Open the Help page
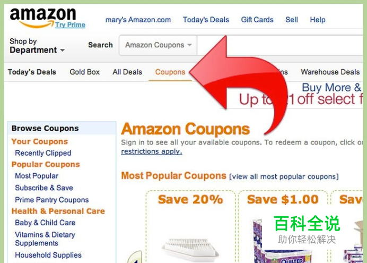This screenshot has width=367, height=263. 318,20
